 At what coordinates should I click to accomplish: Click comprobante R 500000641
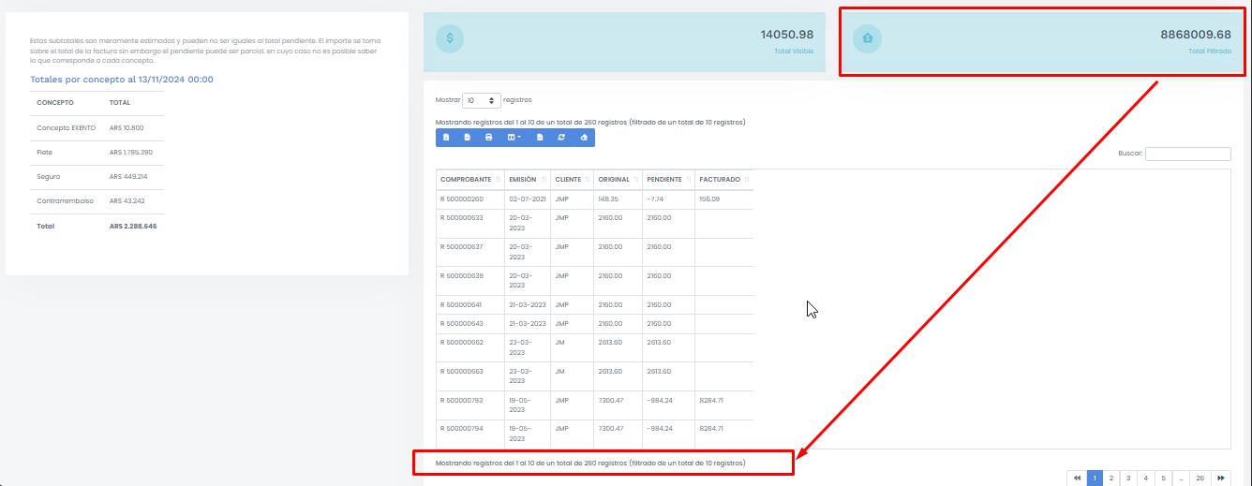(461, 304)
